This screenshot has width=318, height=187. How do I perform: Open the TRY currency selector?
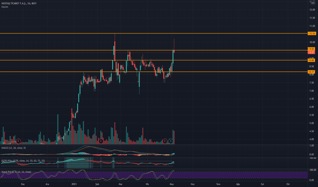click(x=313, y=3)
